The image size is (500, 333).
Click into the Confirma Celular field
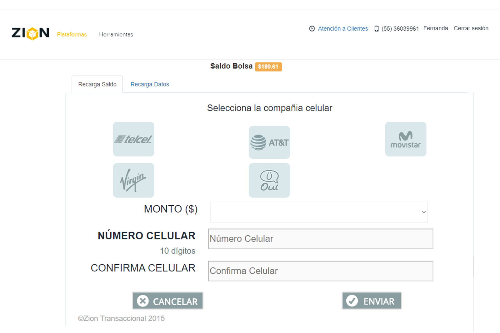point(320,271)
